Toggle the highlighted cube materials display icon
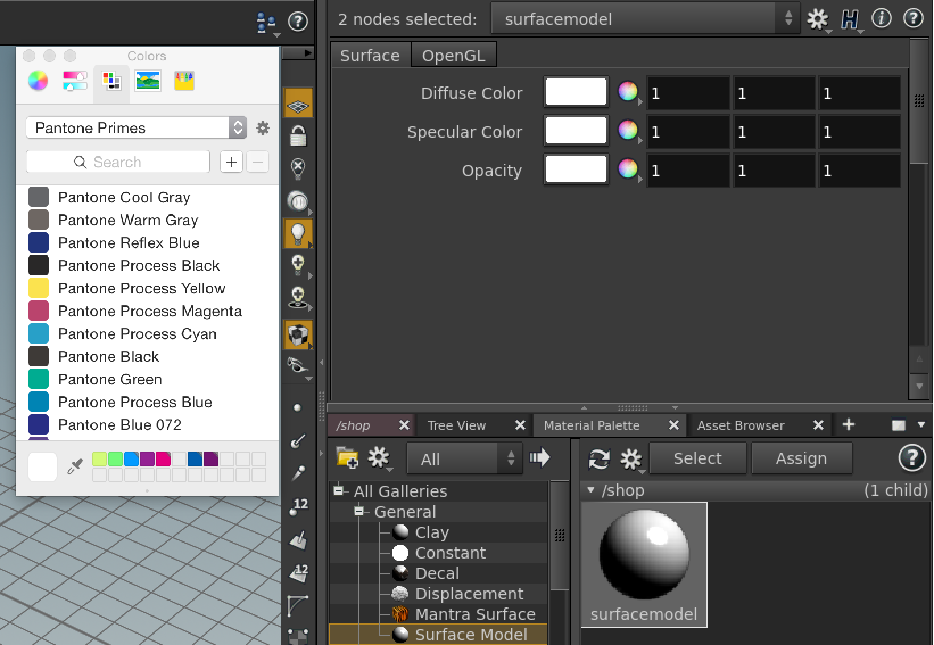This screenshot has width=934, height=645. click(x=298, y=334)
